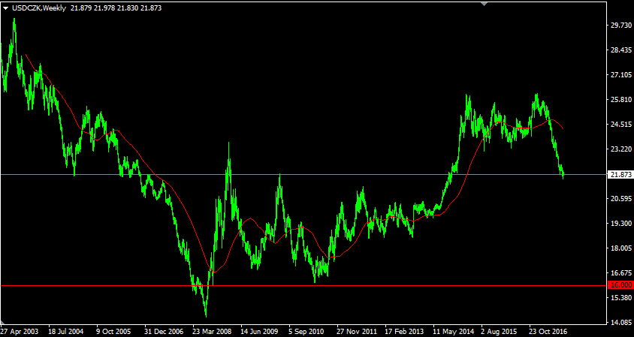Select the red 16.000 price level label
Screen dimensions: 634x337
click(620, 285)
